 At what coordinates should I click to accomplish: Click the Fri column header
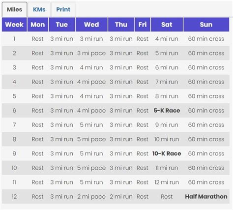click(x=143, y=25)
